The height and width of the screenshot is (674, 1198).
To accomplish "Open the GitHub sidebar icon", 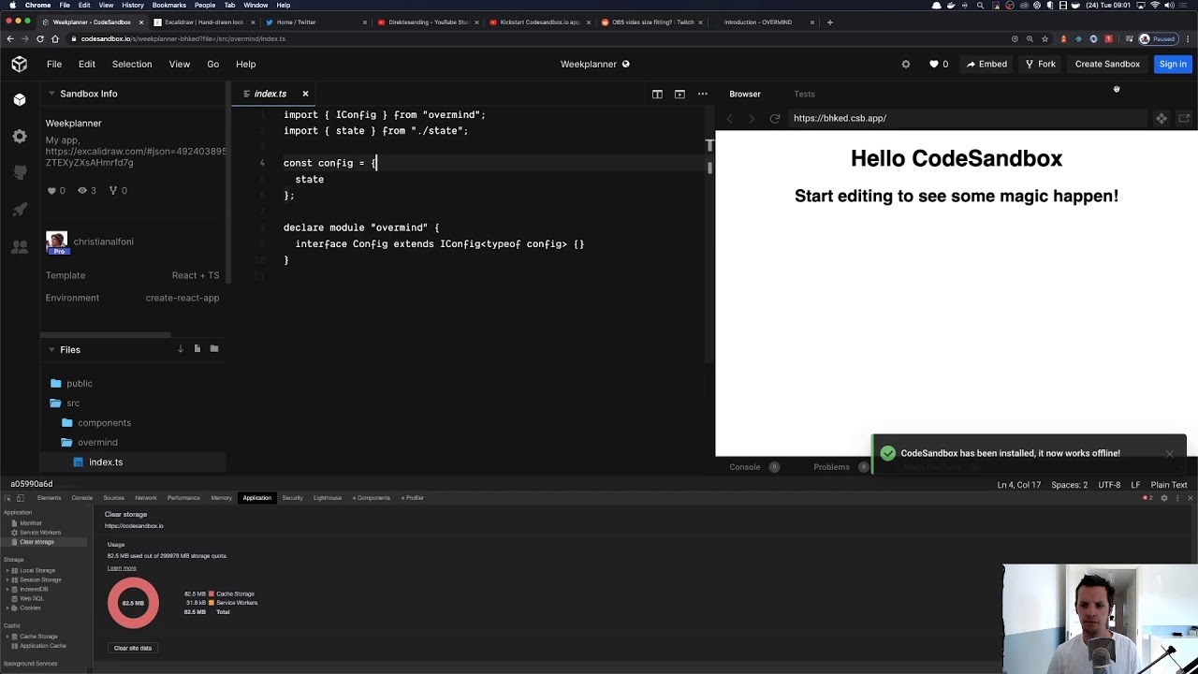I will pyautogui.click(x=20, y=173).
